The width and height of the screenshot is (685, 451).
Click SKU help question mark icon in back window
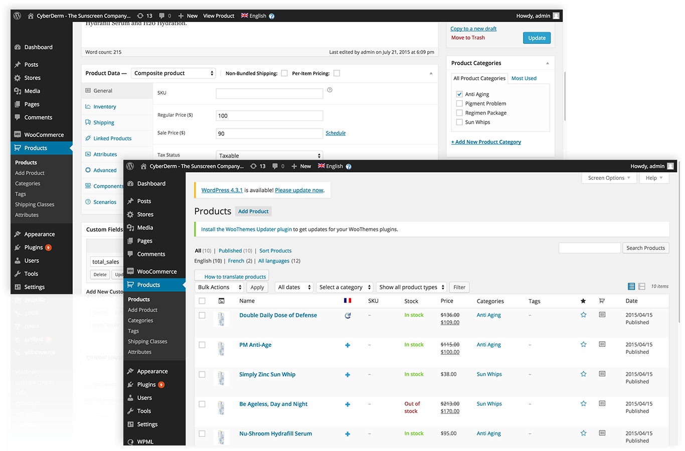[329, 90]
